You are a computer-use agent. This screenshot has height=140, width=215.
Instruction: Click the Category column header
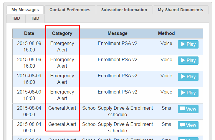[x=62, y=34]
